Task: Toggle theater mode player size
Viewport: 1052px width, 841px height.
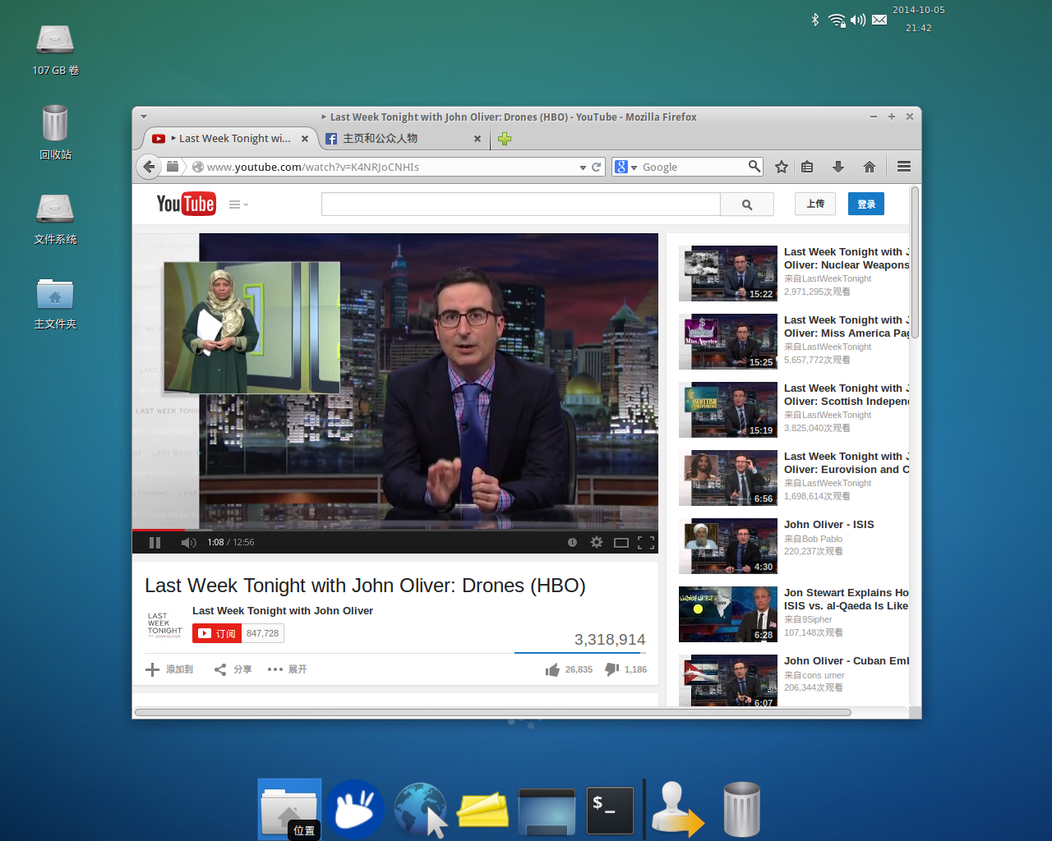Action: pos(621,542)
